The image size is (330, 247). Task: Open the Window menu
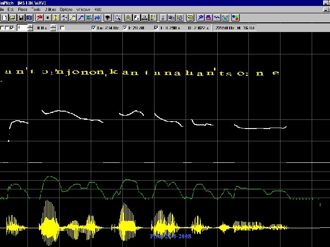click(x=83, y=10)
